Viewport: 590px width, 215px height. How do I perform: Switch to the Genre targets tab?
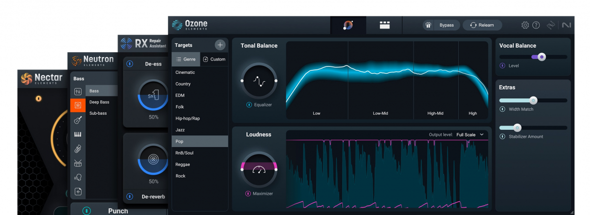click(186, 59)
